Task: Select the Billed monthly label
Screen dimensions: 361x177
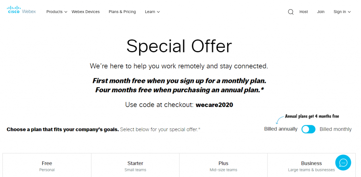Action: point(336,129)
